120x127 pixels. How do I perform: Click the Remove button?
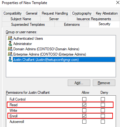click(x=104, y=83)
